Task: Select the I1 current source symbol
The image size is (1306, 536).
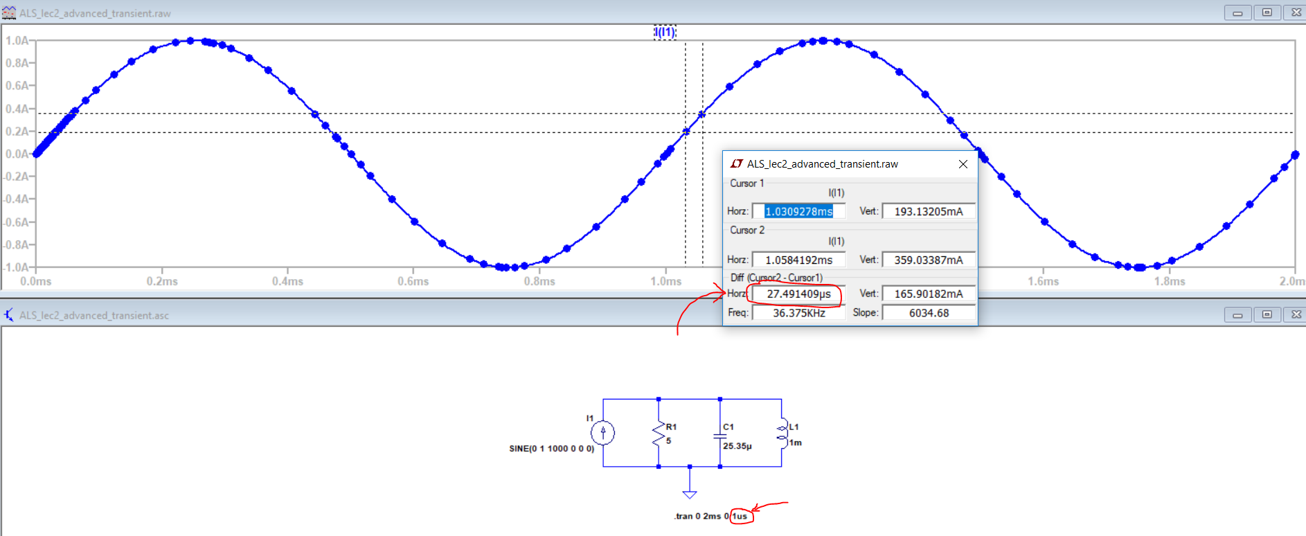Action: (x=602, y=433)
